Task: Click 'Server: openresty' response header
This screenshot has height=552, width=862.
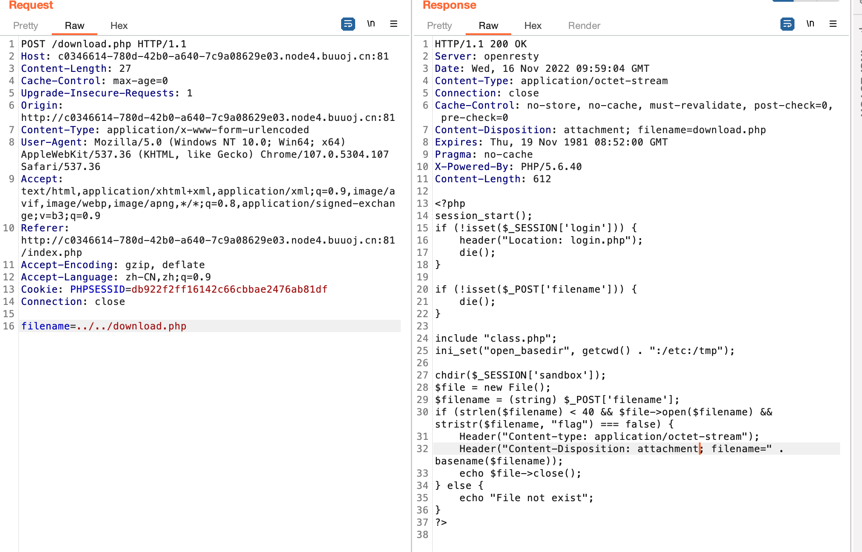Action: point(487,56)
